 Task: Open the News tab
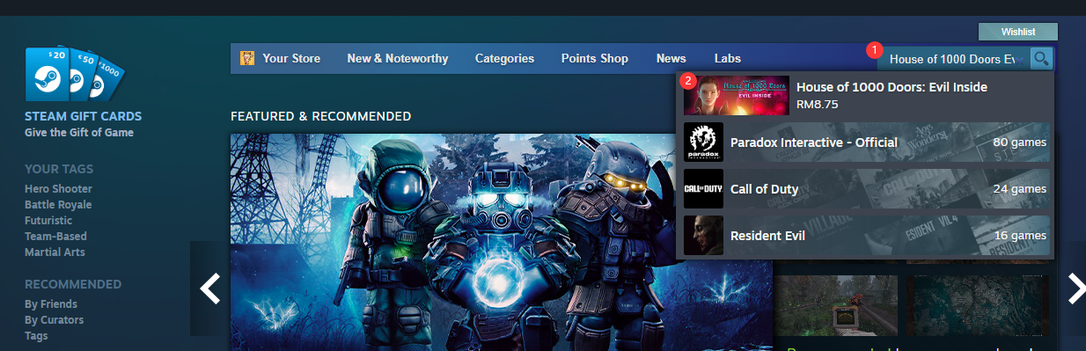pyautogui.click(x=671, y=59)
